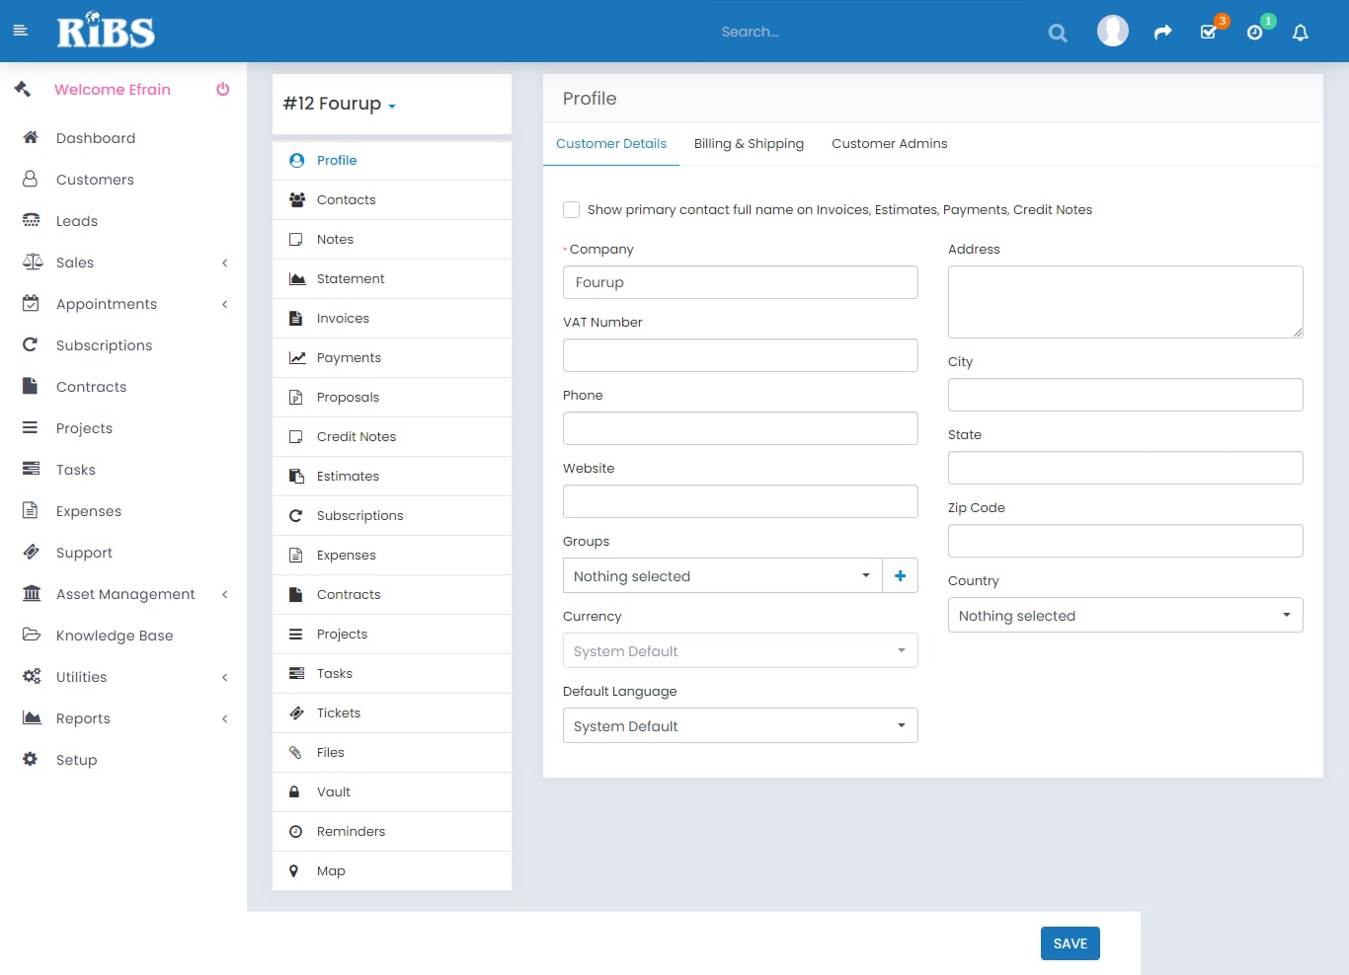Open the tasks checklist icon in header
1349x975 pixels.
point(1208,33)
